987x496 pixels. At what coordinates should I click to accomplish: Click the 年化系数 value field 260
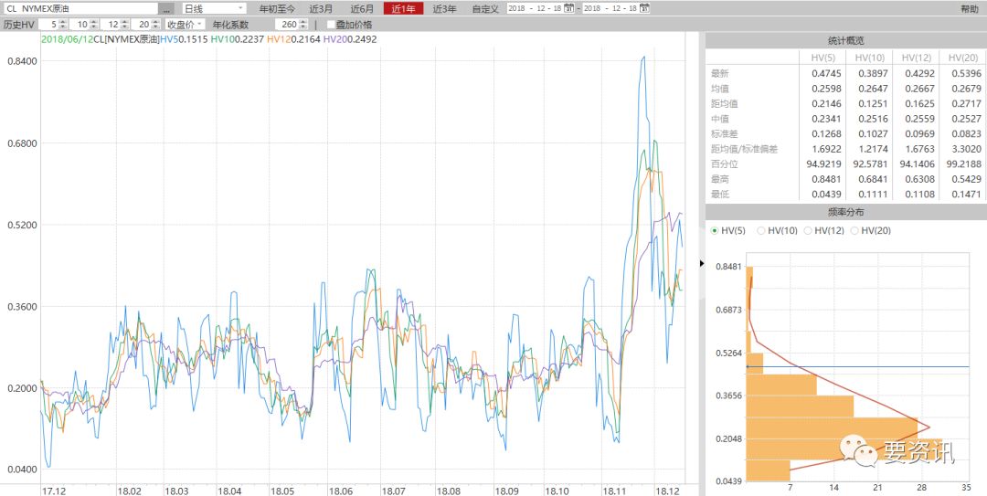(287, 25)
